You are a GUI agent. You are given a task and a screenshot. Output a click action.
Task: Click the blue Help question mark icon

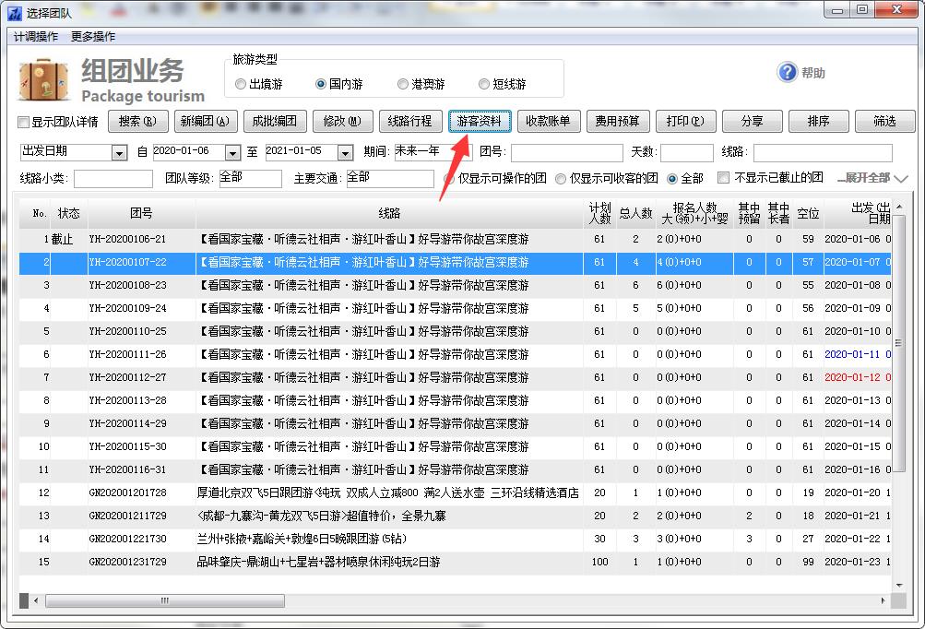pyautogui.click(x=787, y=73)
